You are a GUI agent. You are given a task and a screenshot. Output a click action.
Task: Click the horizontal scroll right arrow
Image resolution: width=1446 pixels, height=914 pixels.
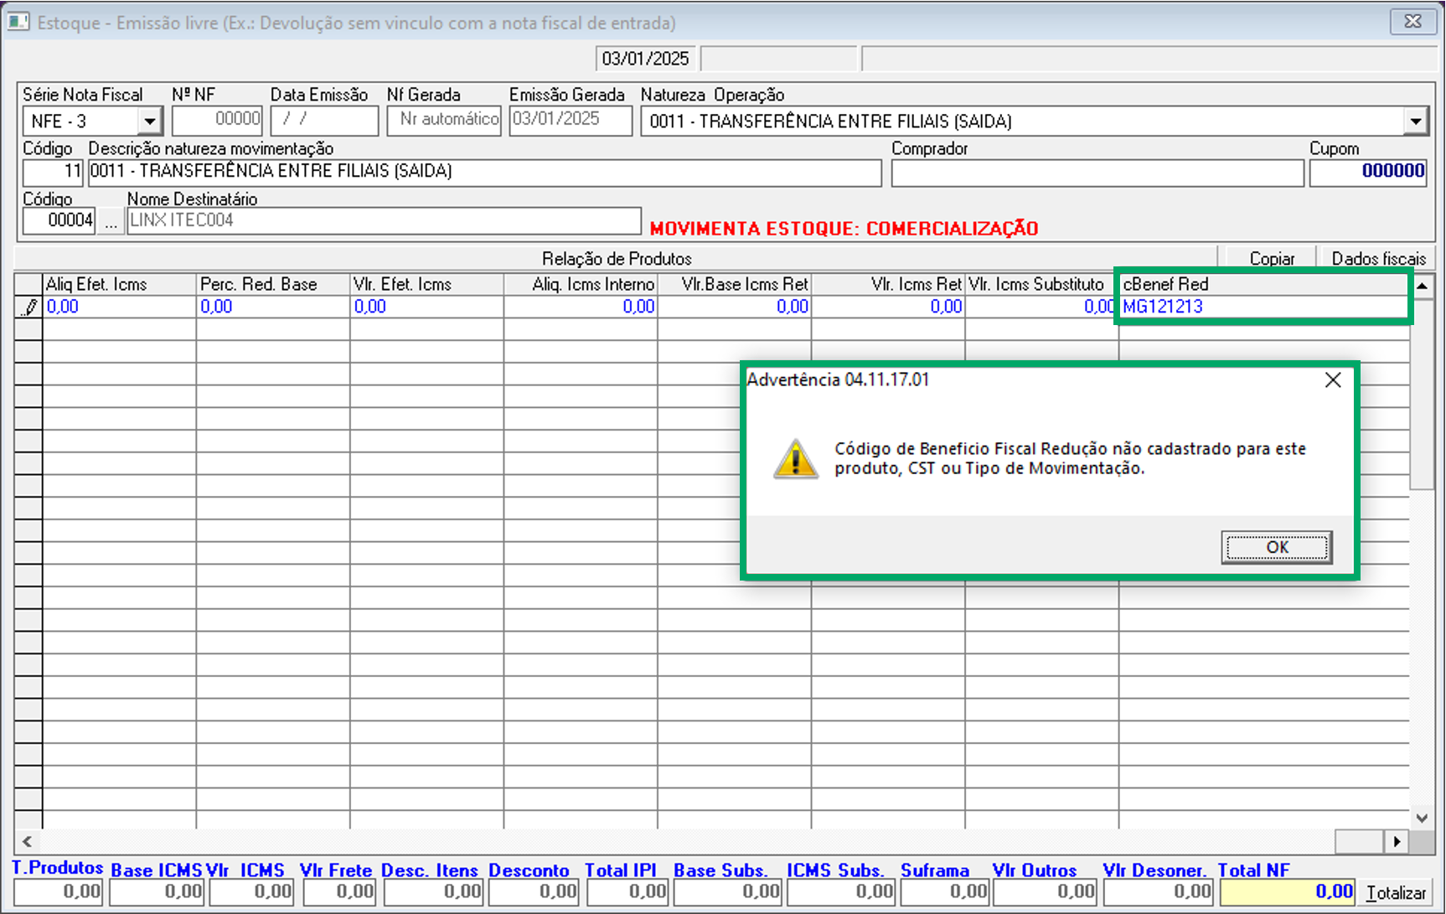[x=1396, y=841]
